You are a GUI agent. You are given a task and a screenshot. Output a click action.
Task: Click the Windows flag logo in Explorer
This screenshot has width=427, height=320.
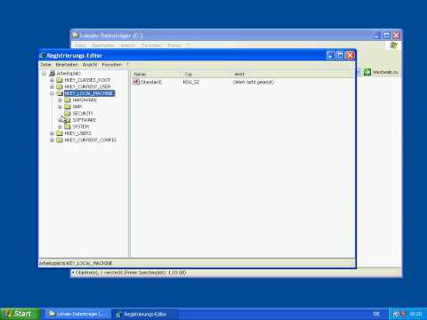point(394,45)
